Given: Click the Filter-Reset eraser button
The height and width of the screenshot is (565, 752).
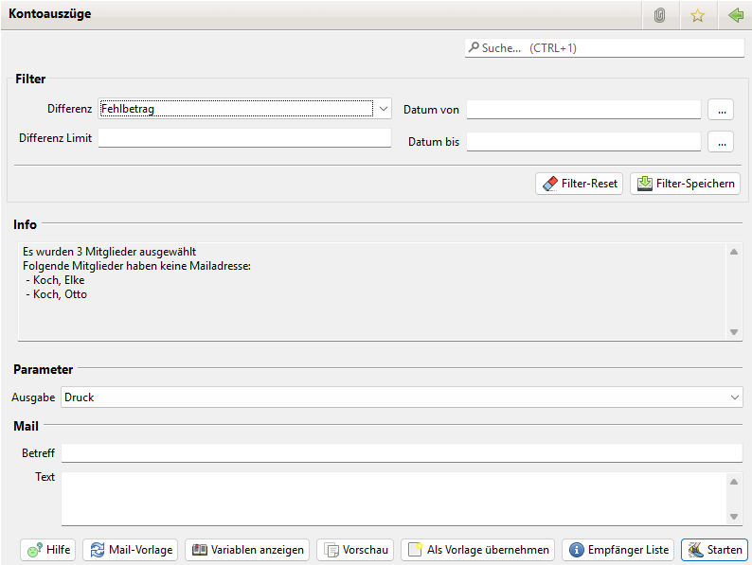Looking at the screenshot, I should [x=579, y=184].
